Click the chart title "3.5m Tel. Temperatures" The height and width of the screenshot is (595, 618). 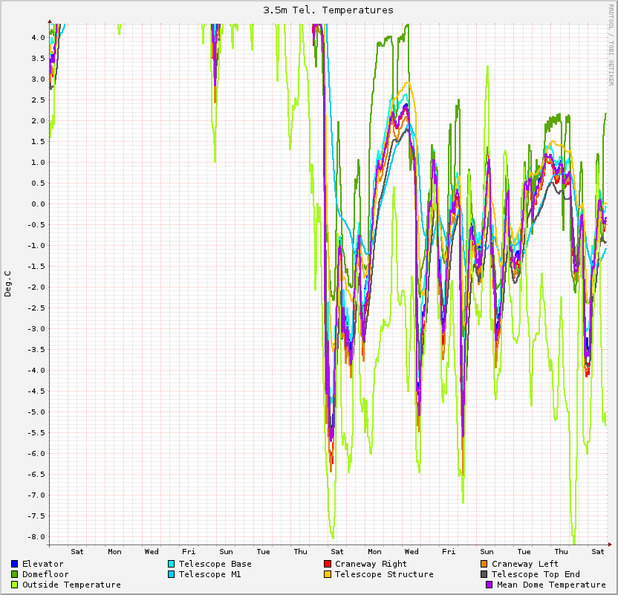328,10
